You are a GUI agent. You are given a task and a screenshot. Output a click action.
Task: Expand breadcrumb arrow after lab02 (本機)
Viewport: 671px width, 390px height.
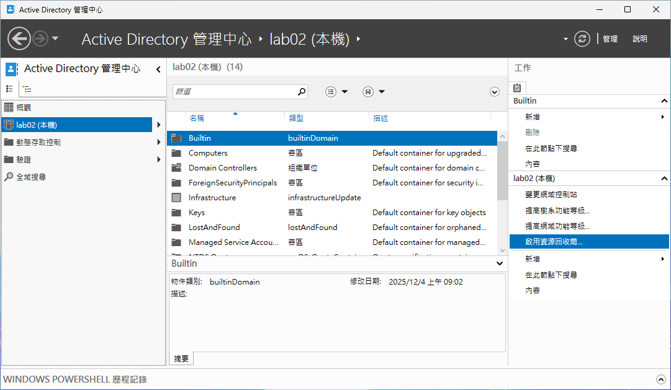point(359,39)
